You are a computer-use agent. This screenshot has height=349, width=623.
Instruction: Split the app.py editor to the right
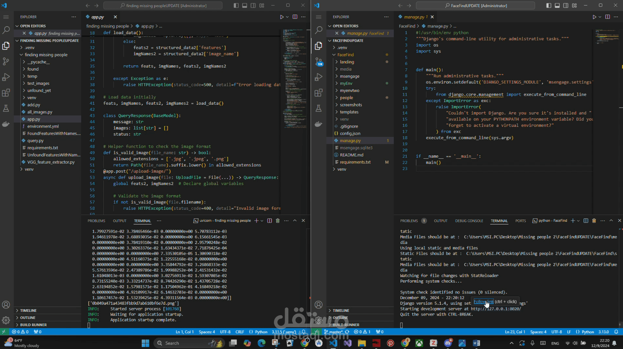coord(295,17)
